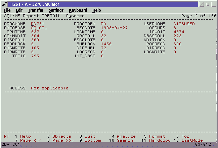Open the Help menu
The height and width of the screenshot is (148, 218).
pyautogui.click(x=97, y=10)
